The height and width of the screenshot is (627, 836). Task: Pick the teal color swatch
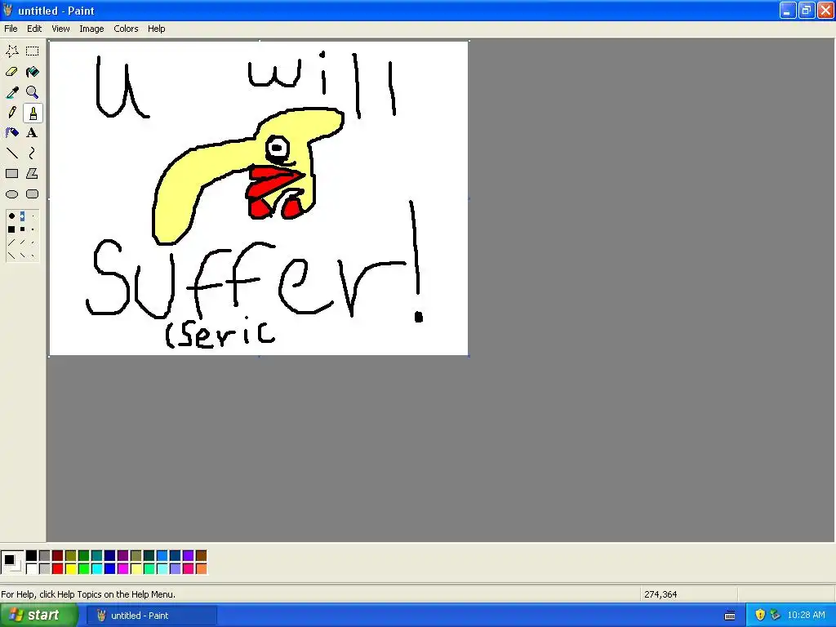(x=97, y=556)
